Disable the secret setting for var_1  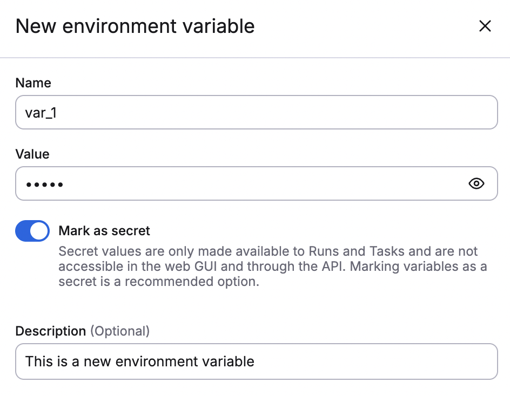click(x=32, y=230)
